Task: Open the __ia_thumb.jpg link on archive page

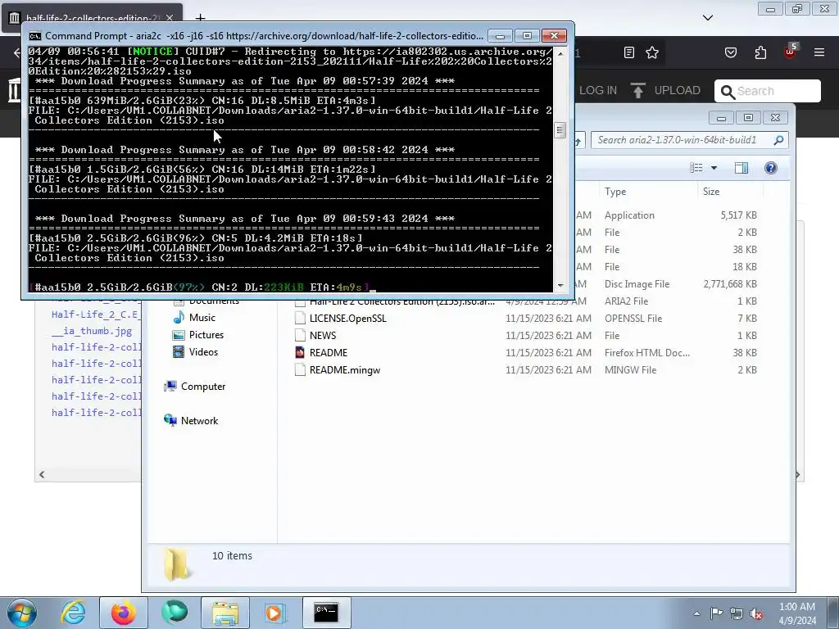Action: (x=92, y=331)
